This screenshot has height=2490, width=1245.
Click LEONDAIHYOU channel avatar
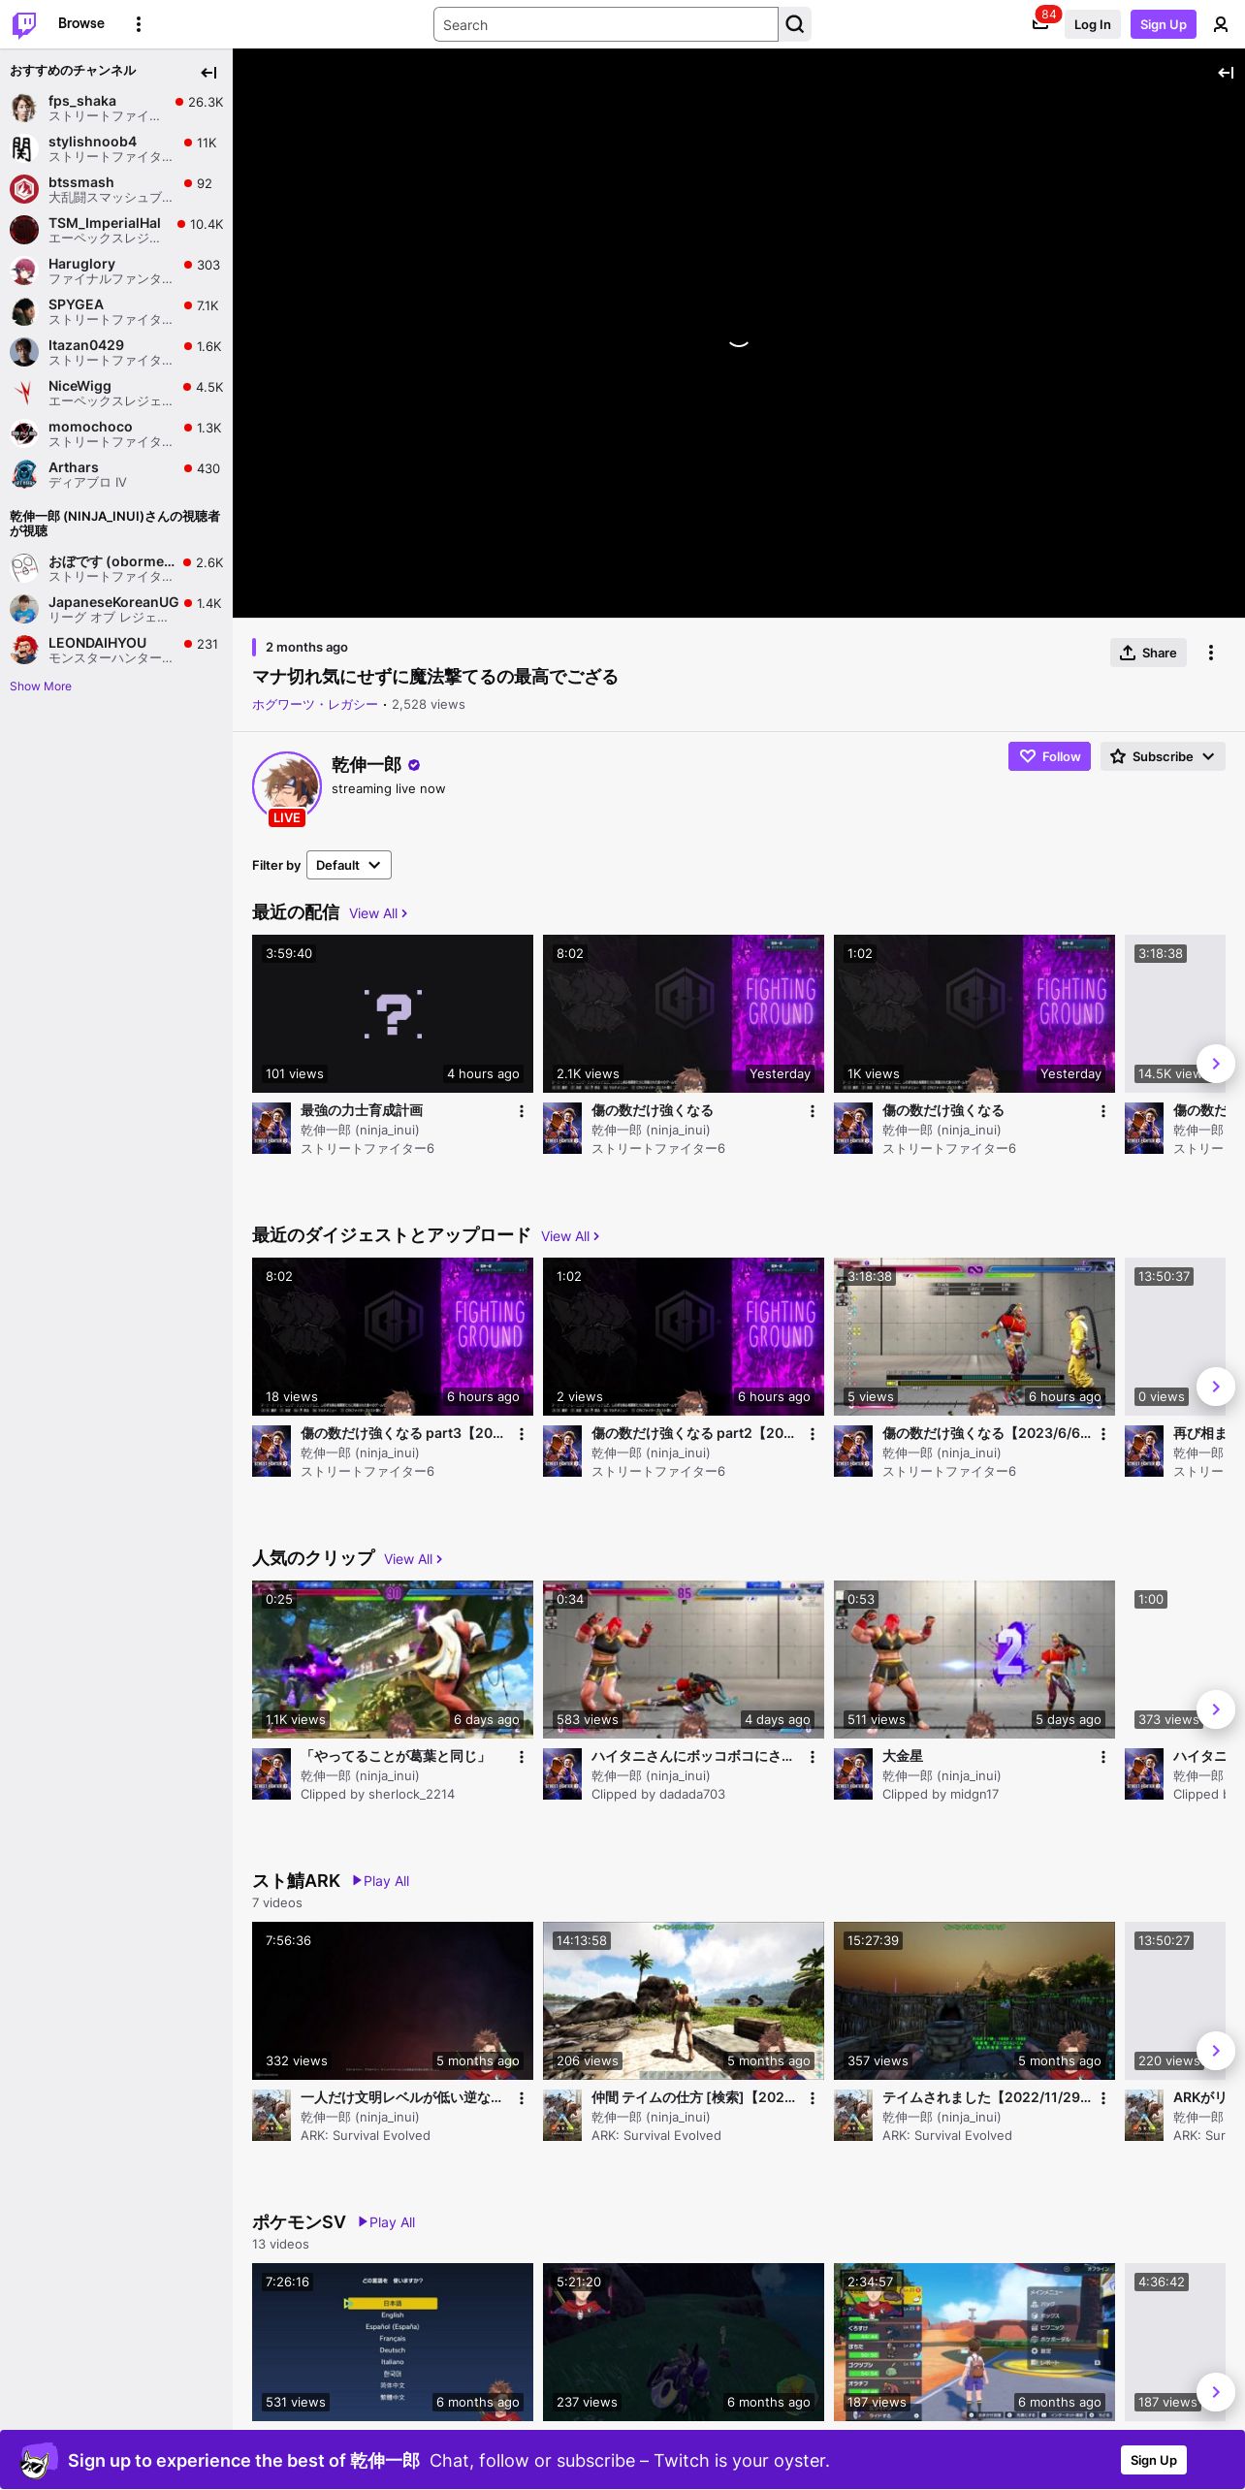pyautogui.click(x=24, y=650)
